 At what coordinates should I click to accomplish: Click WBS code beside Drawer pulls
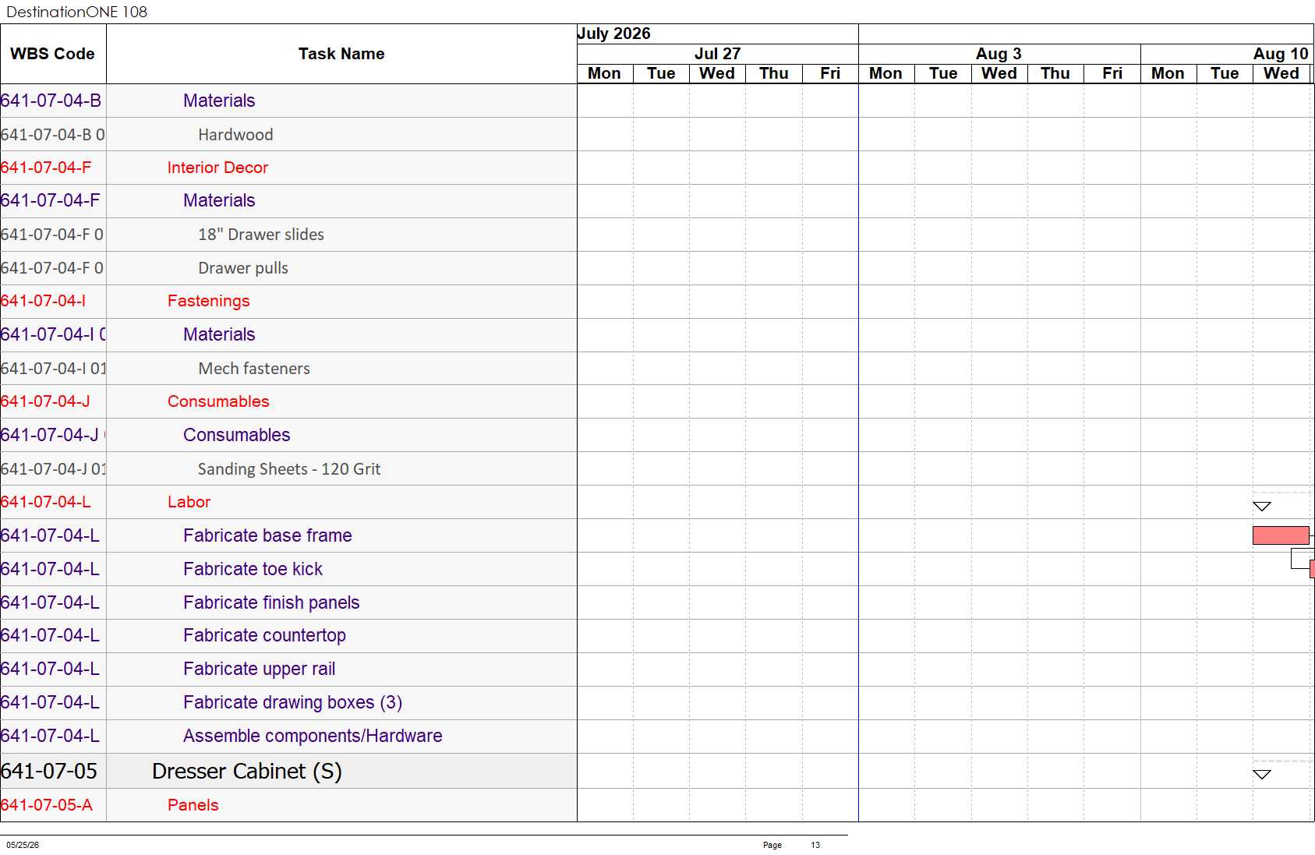(x=52, y=268)
